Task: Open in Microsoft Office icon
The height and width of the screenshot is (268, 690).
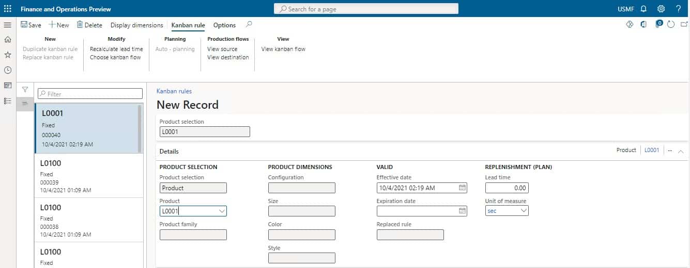Action: coord(643,24)
